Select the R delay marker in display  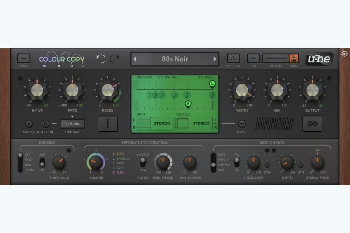pos(188,104)
